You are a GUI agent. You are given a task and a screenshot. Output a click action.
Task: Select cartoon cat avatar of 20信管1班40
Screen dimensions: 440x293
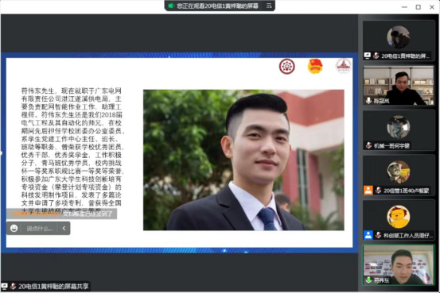point(399,172)
